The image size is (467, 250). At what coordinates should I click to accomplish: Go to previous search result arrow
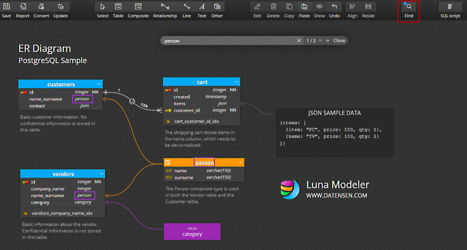320,41
